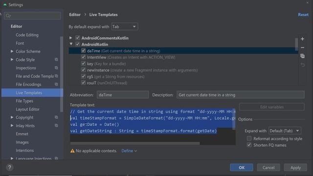The width and height of the screenshot is (313, 176).
Task: Uncheck the daTime template checkbox
Action: [x=83, y=51]
